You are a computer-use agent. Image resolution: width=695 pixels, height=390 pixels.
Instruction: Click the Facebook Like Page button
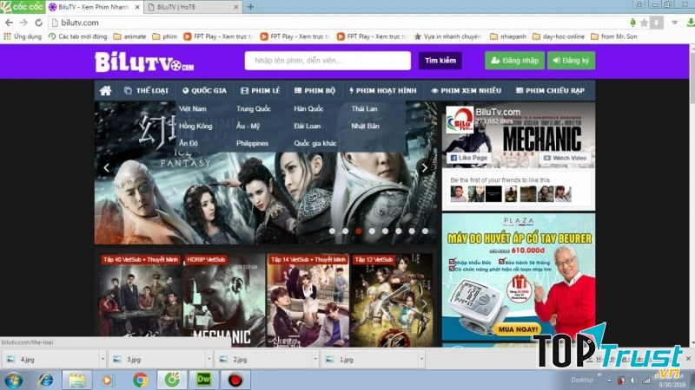[x=469, y=158]
